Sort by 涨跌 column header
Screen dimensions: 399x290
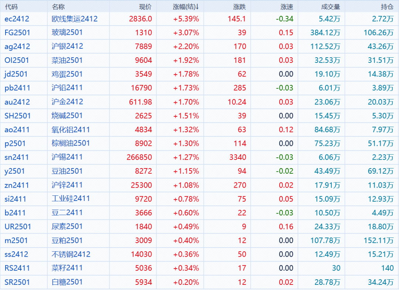coord(239,7)
